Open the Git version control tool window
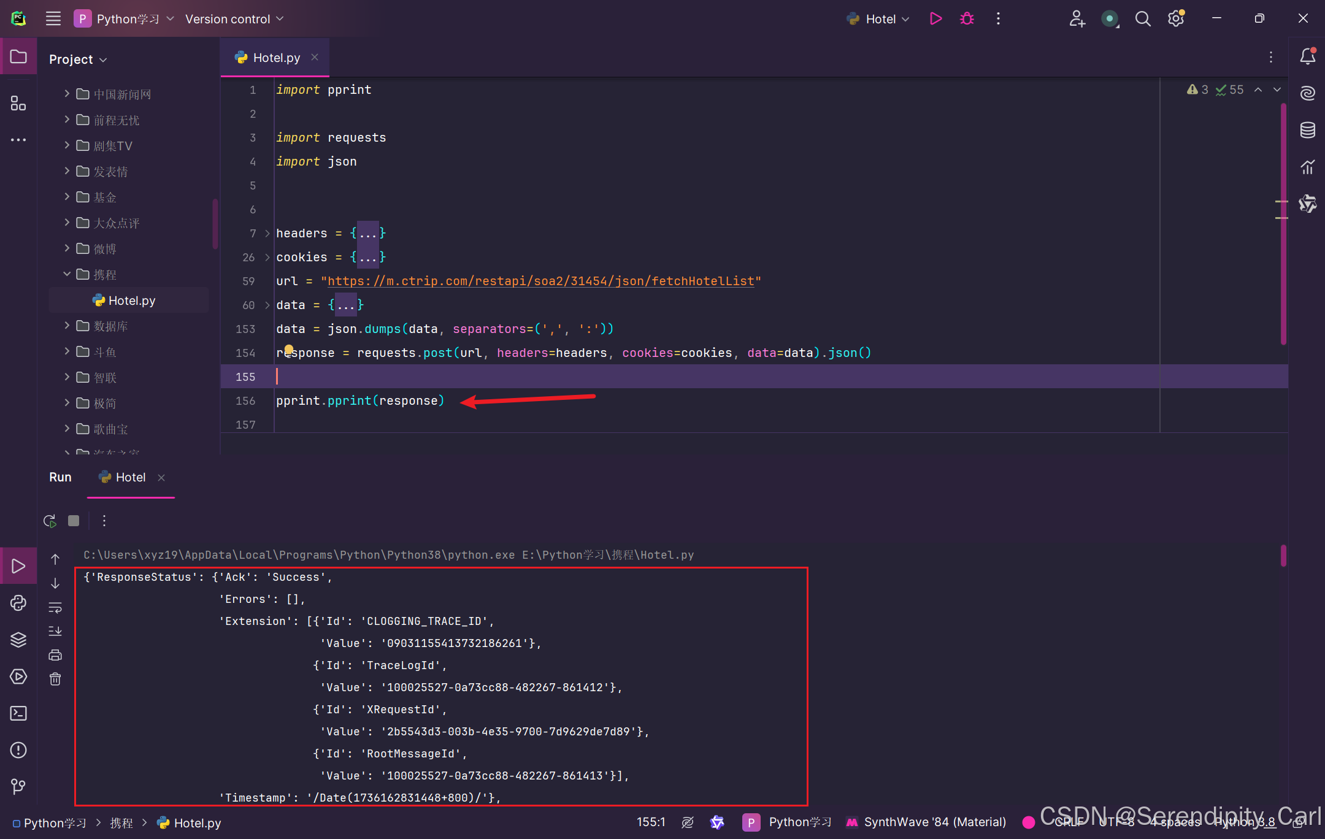The width and height of the screenshot is (1325, 839). click(x=18, y=786)
